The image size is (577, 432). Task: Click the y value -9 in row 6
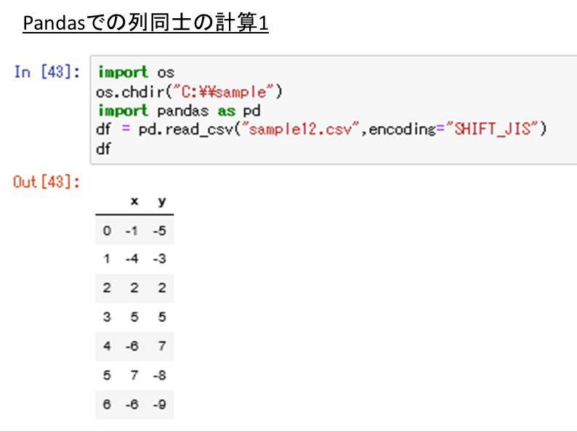click(x=160, y=404)
